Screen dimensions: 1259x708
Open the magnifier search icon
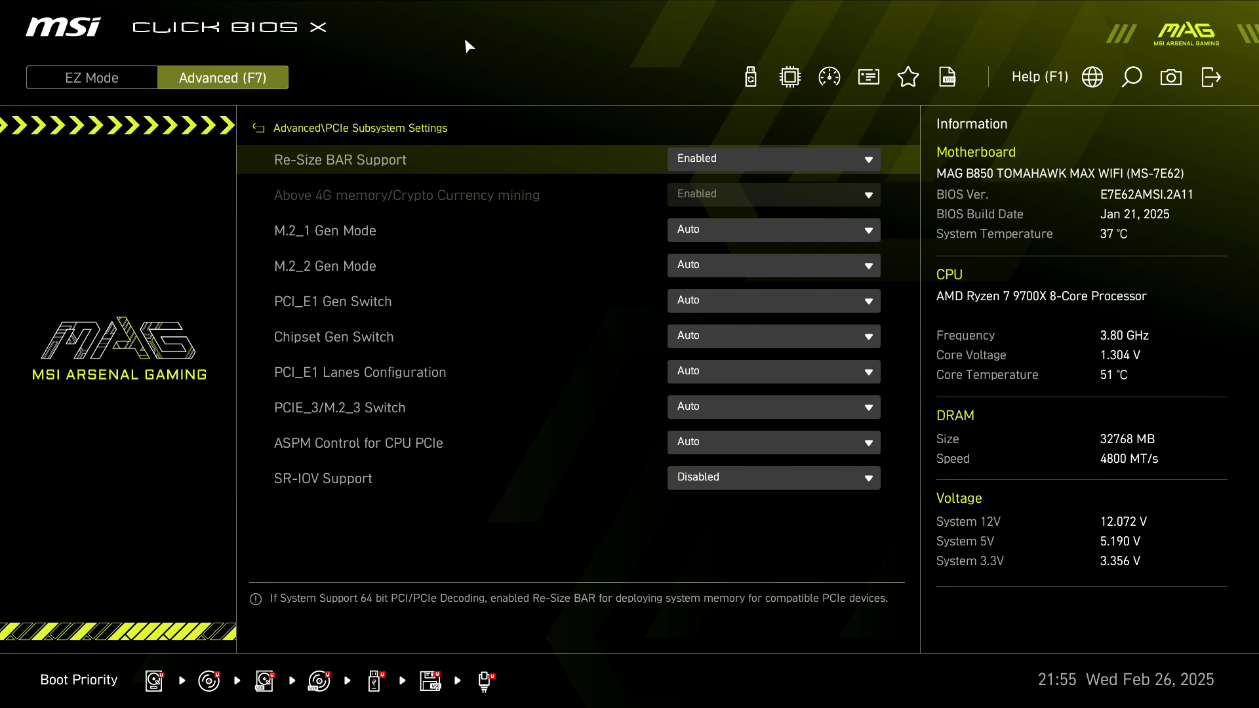[1132, 77]
